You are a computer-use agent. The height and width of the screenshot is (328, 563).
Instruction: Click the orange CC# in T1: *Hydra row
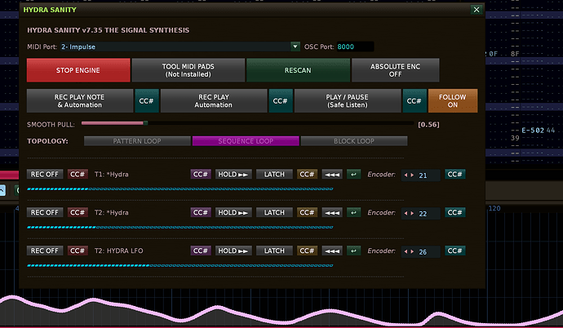click(x=307, y=175)
